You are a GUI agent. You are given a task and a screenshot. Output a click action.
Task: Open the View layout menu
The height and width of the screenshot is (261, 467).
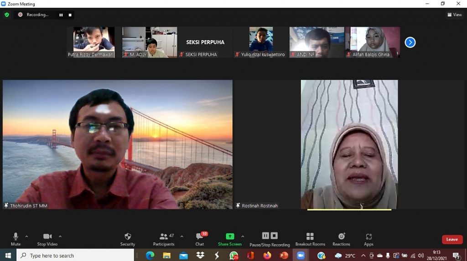tap(455, 15)
